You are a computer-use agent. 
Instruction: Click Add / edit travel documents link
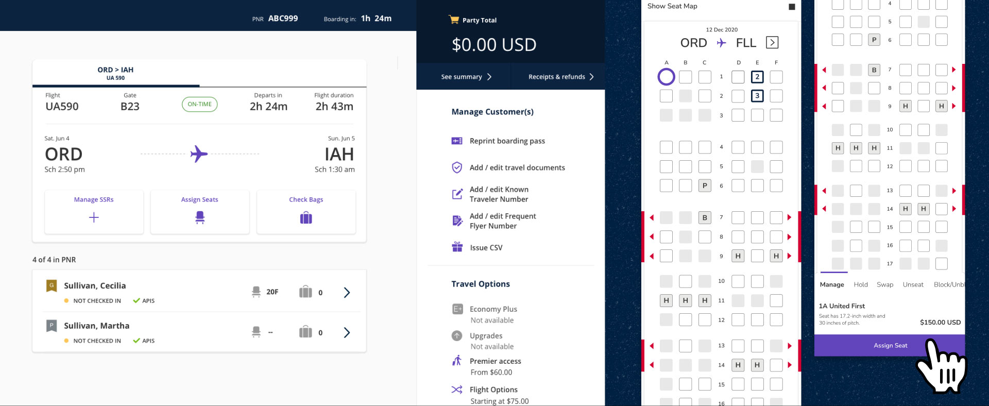tap(517, 167)
